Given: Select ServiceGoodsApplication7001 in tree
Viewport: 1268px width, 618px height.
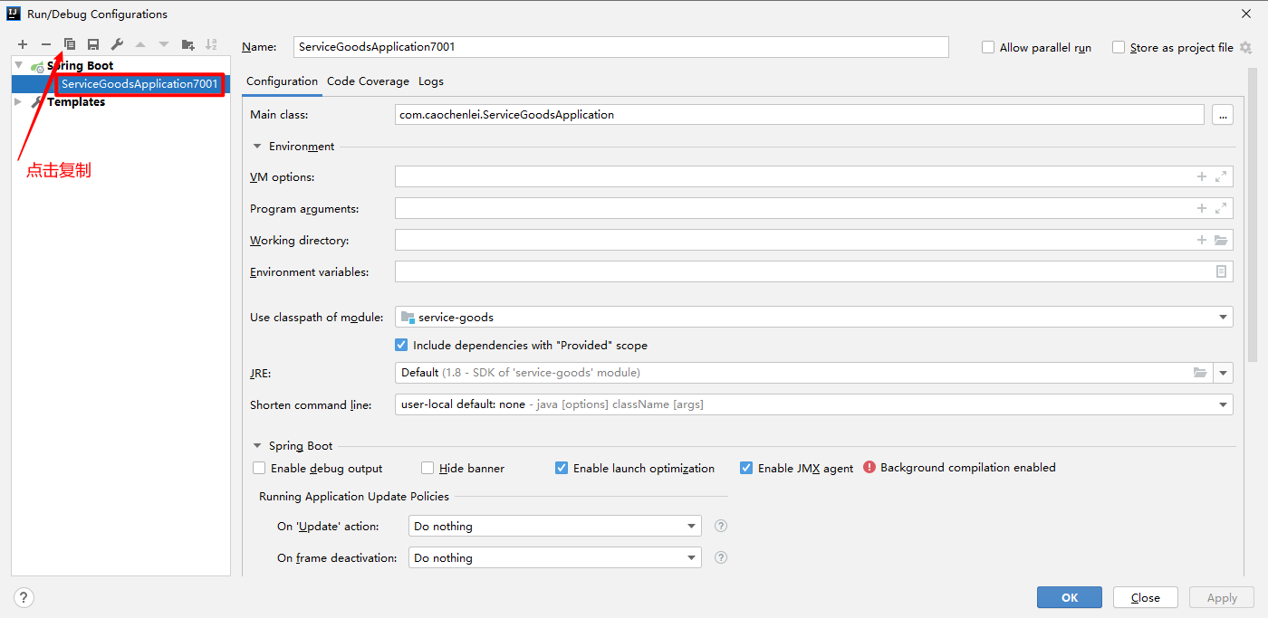Looking at the screenshot, I should [139, 84].
